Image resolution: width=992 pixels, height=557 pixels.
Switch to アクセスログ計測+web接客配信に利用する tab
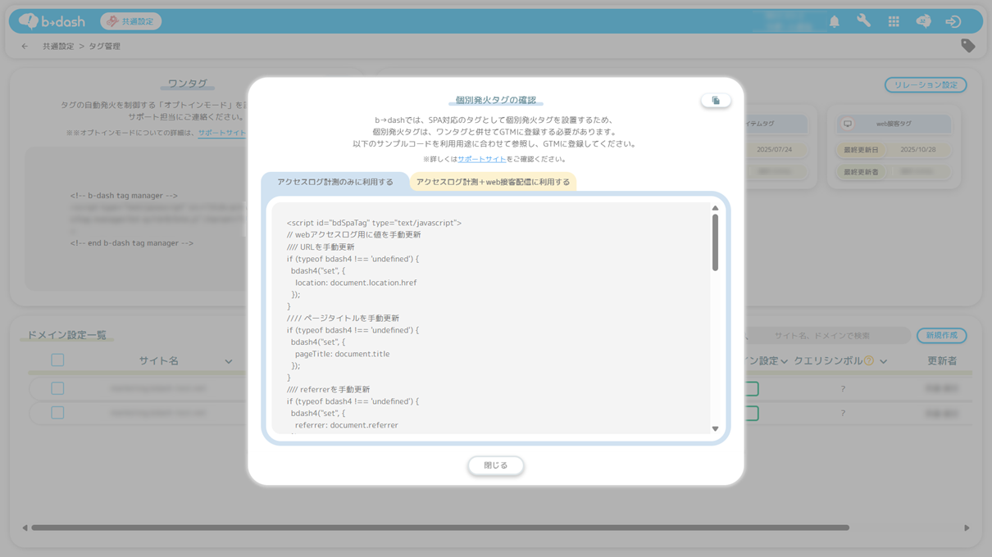[x=493, y=182]
